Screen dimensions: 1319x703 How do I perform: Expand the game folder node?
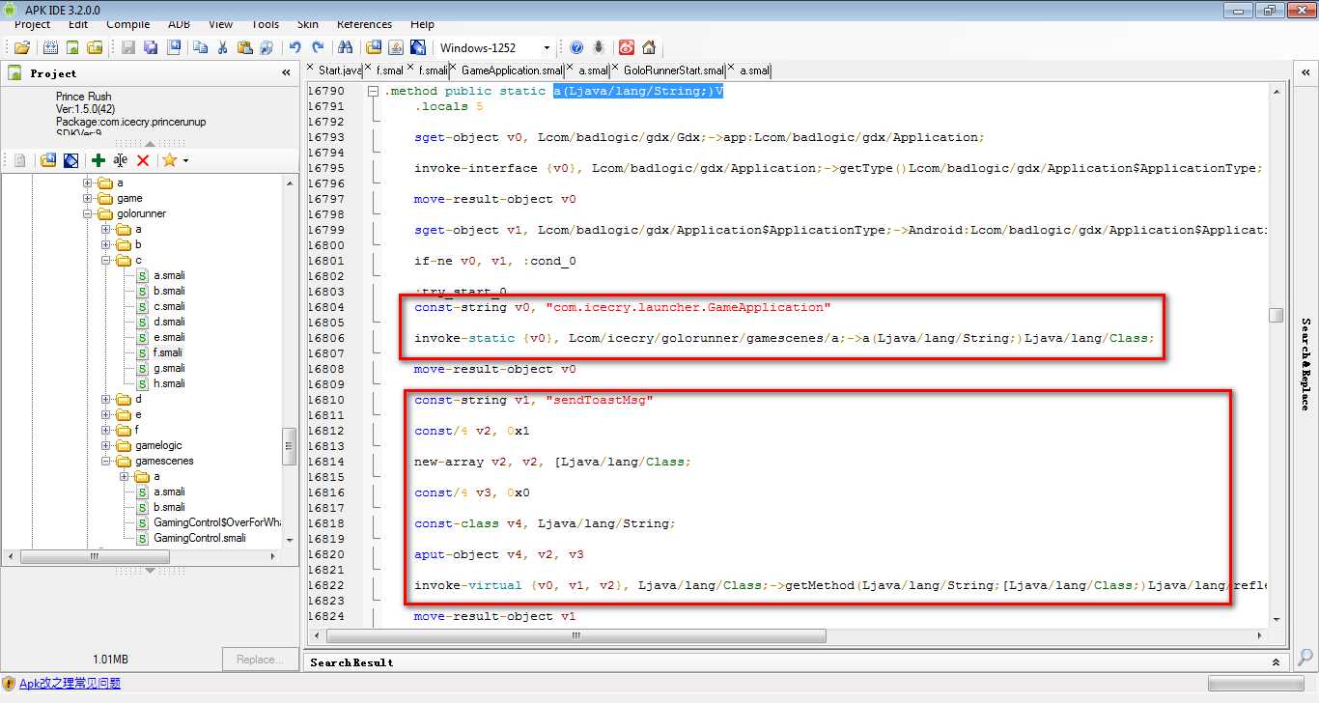(x=88, y=198)
